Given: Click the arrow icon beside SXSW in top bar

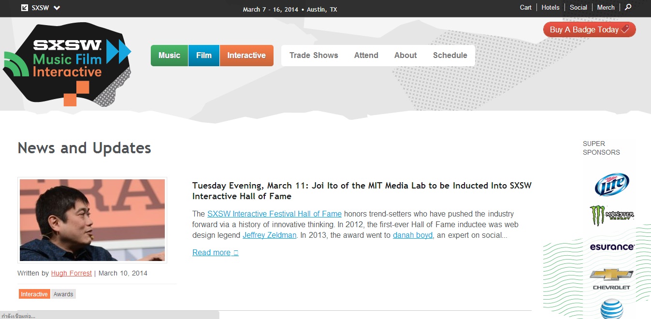Looking at the screenshot, I should [x=25, y=8].
